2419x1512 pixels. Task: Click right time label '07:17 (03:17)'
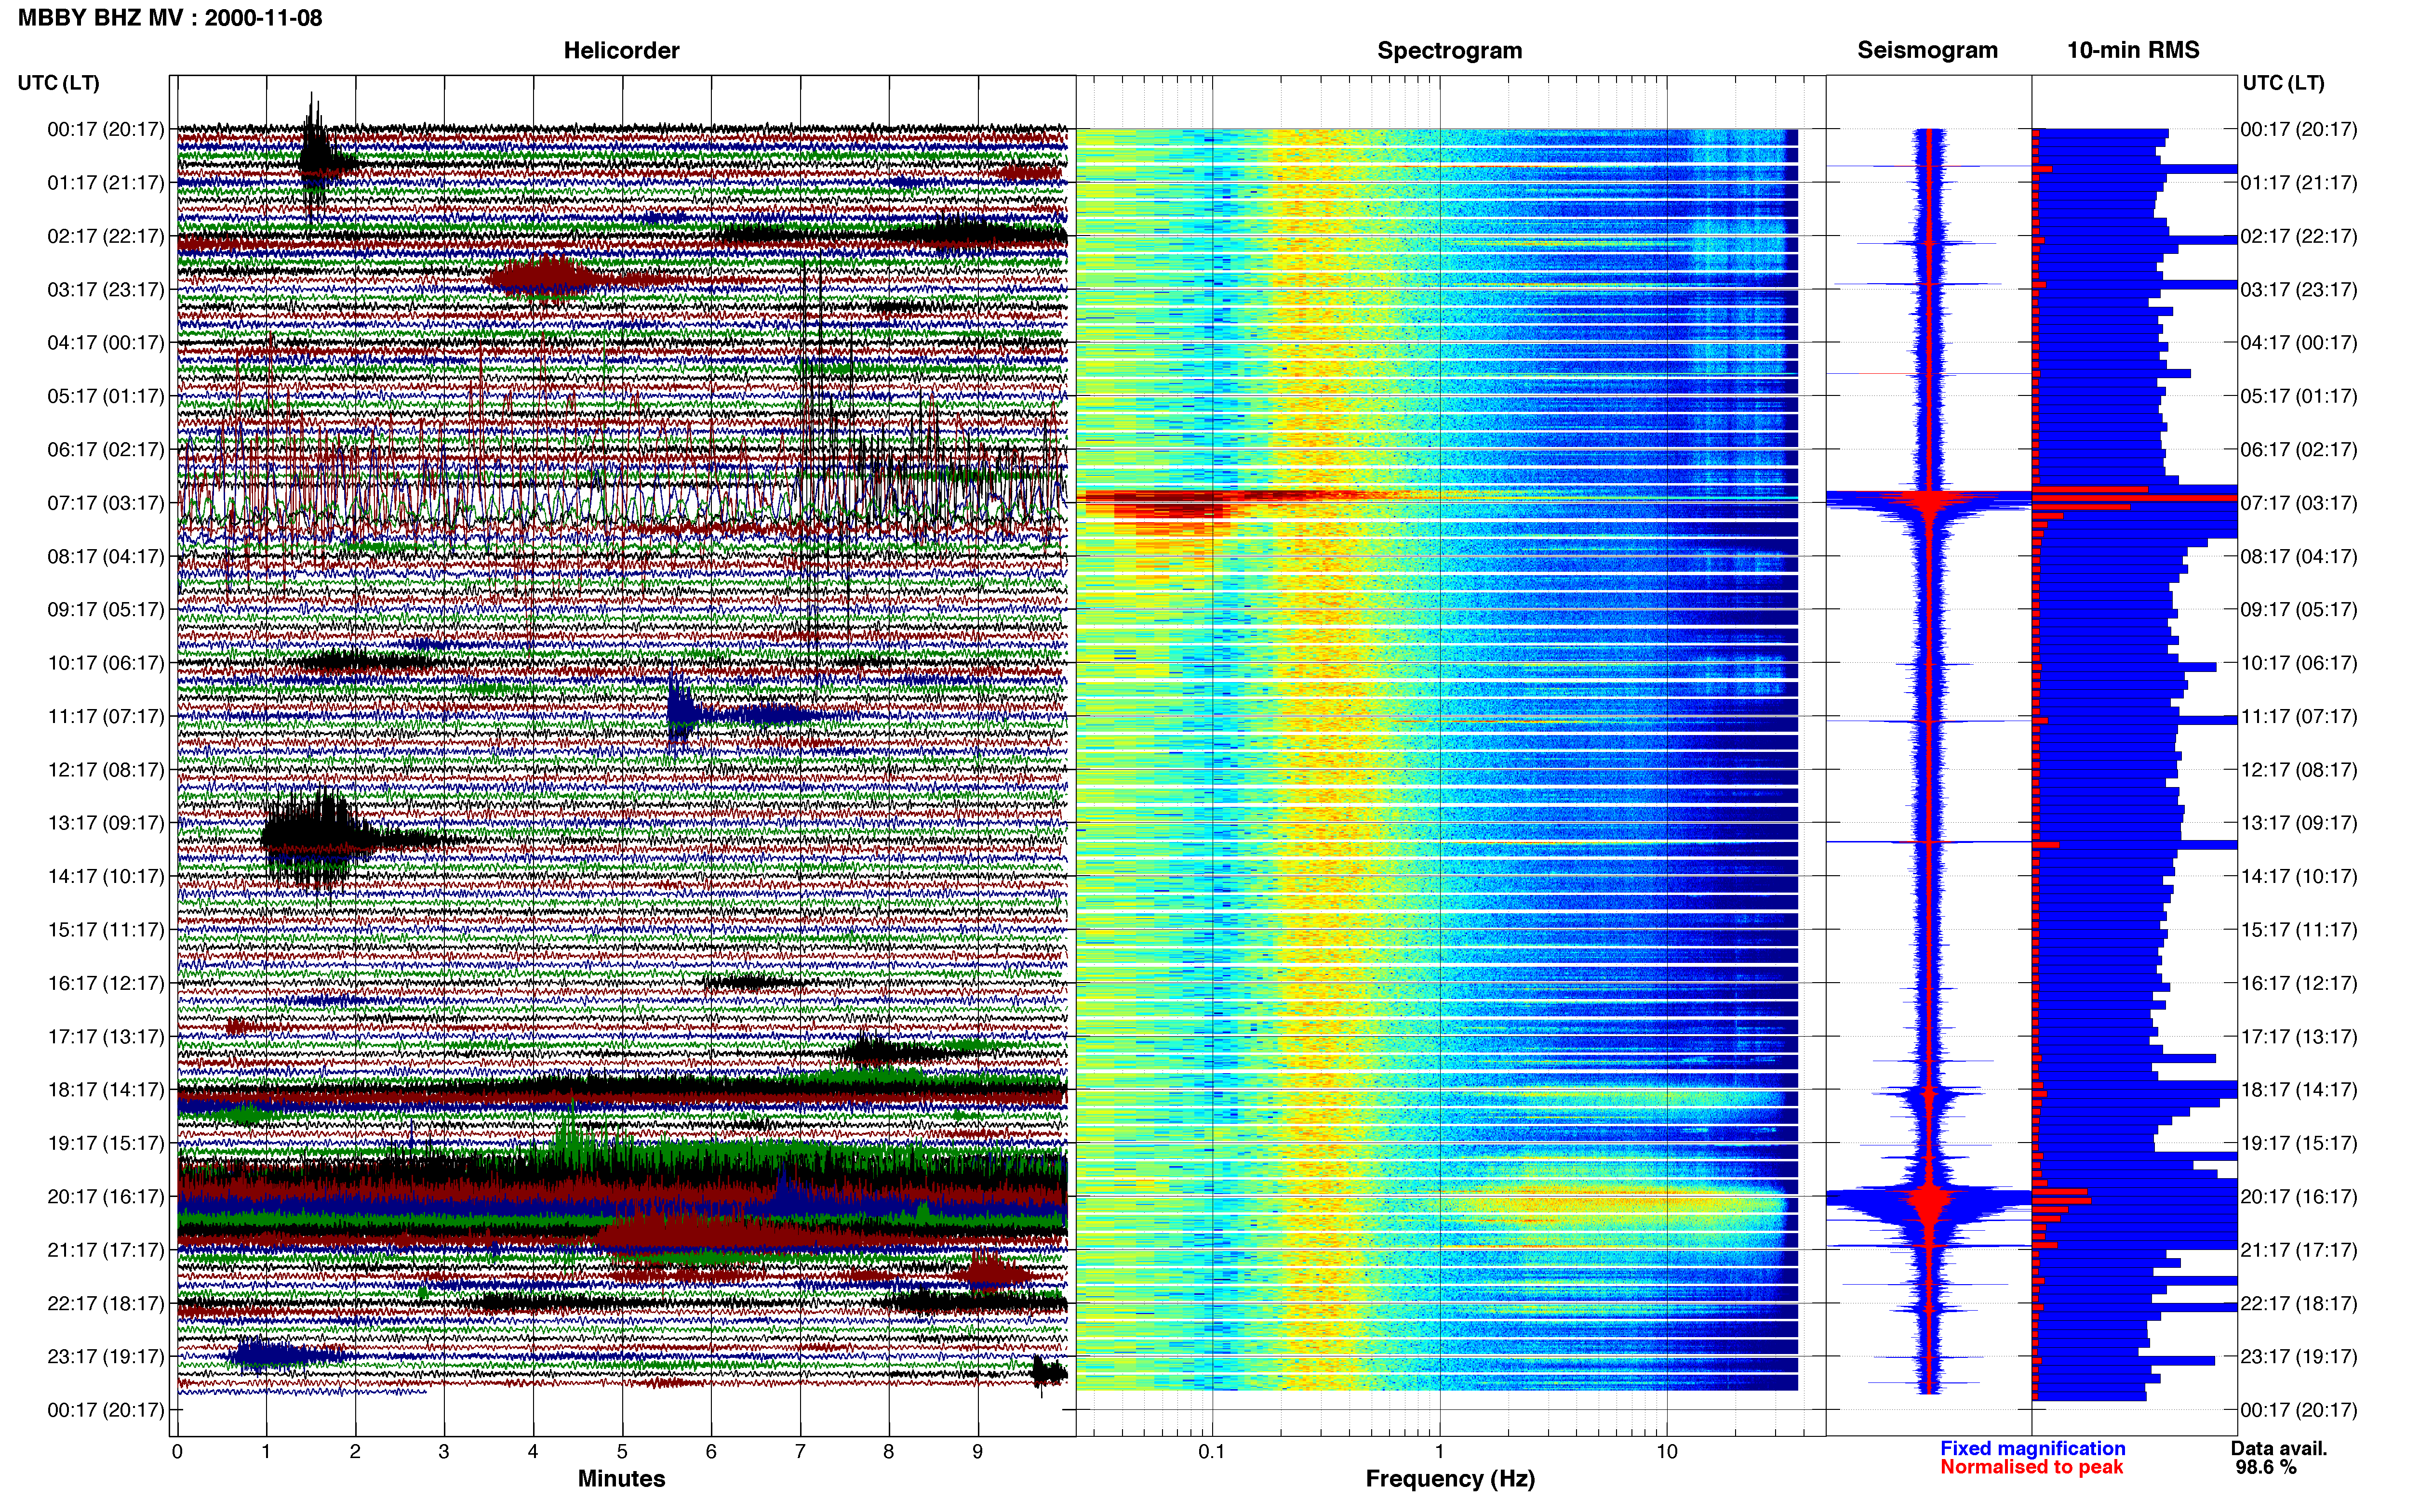pos(2298,503)
